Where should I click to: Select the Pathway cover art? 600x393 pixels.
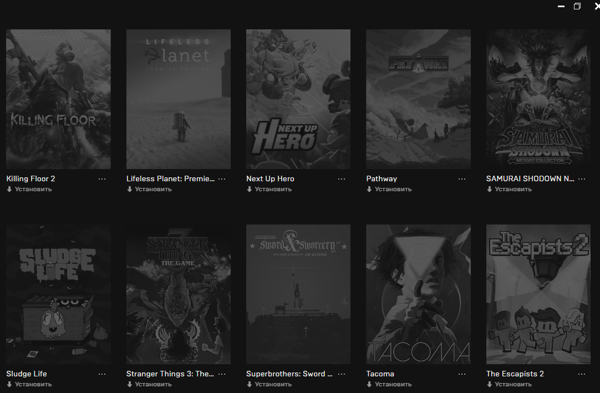coord(418,99)
